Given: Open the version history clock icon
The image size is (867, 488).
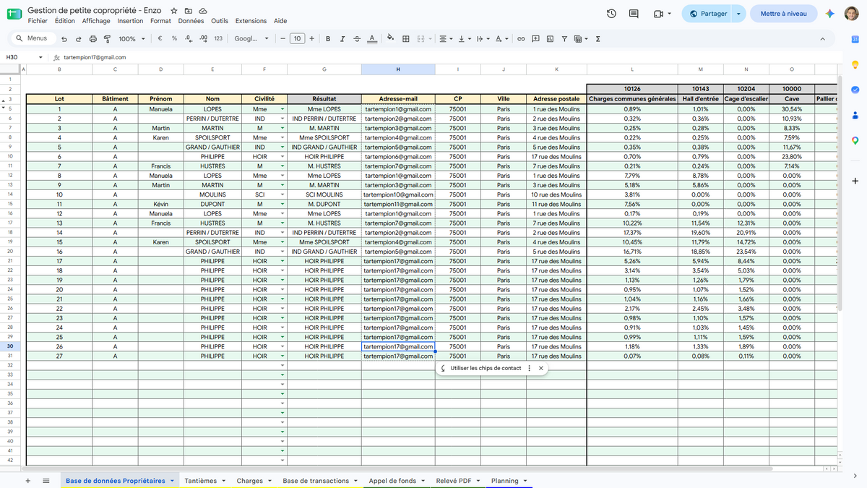Looking at the screenshot, I should pos(612,14).
